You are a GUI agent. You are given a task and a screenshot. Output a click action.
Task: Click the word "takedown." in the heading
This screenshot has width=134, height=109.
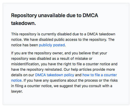(x=24, y=23)
